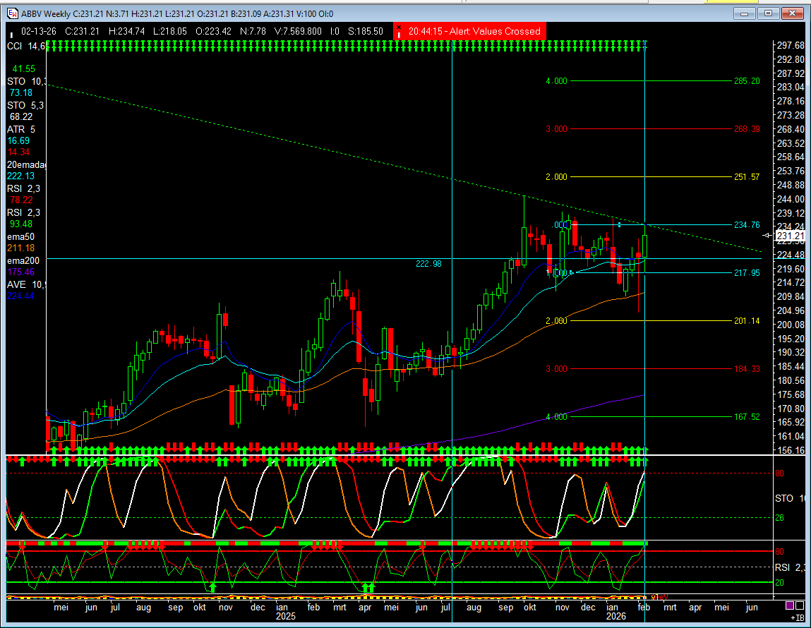
Task: Select the 285.20 Fibonacci extension level
Action: [746, 81]
